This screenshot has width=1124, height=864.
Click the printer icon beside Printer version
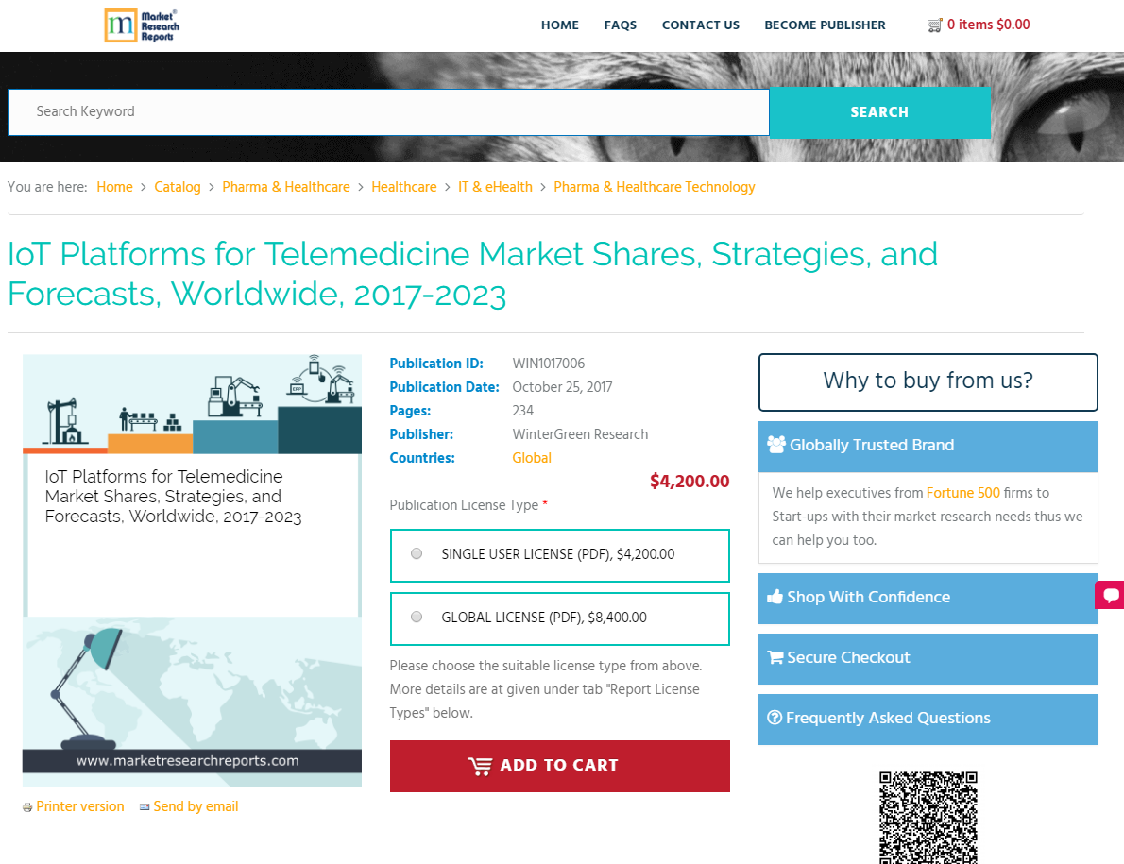click(26, 806)
